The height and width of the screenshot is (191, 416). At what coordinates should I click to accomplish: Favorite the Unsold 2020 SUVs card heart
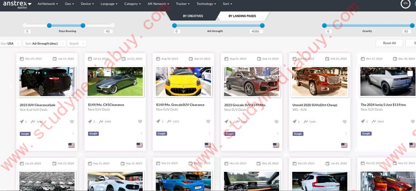344,122
